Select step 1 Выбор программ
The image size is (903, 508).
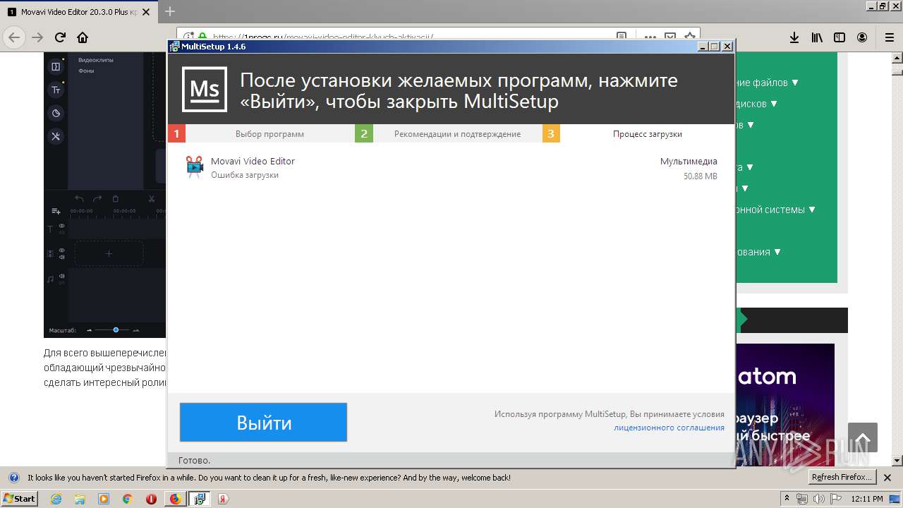point(261,133)
